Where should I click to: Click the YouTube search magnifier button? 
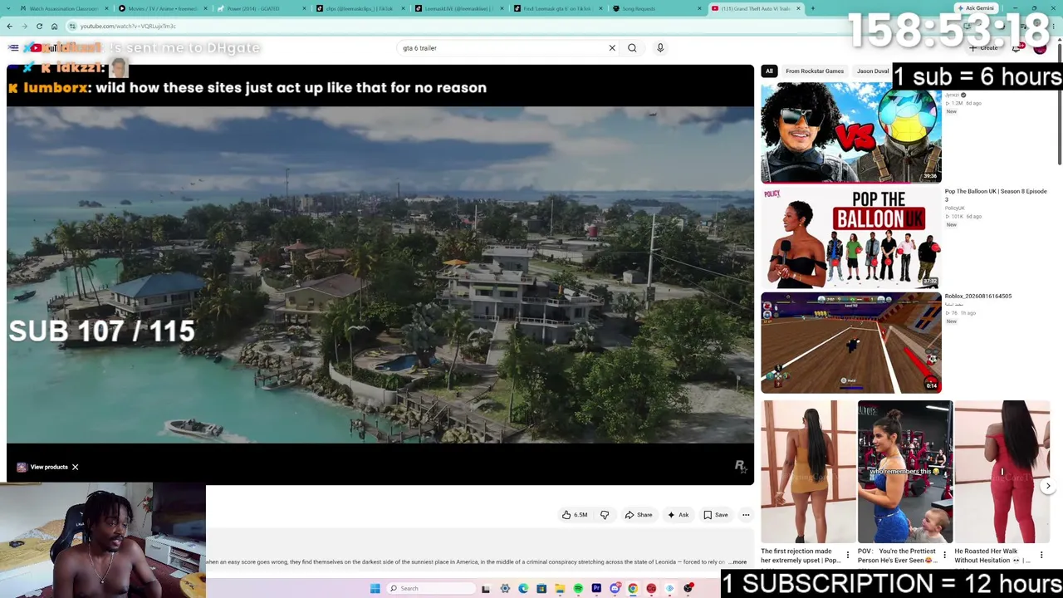pos(632,48)
